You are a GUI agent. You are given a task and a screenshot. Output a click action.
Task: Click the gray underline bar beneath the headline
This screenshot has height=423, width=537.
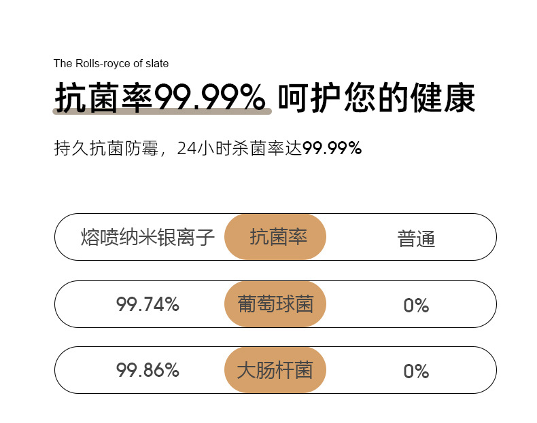tap(162, 111)
